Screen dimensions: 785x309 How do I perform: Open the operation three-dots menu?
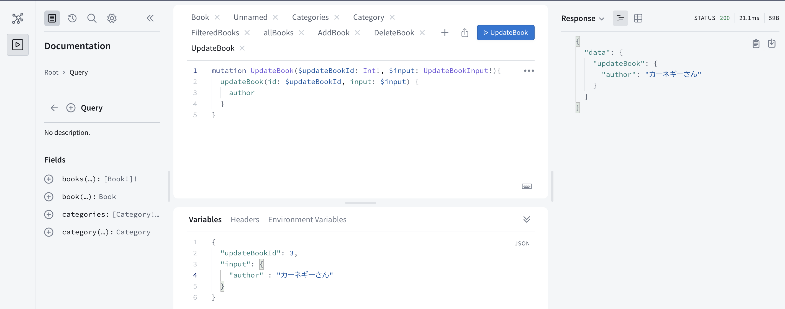(529, 70)
